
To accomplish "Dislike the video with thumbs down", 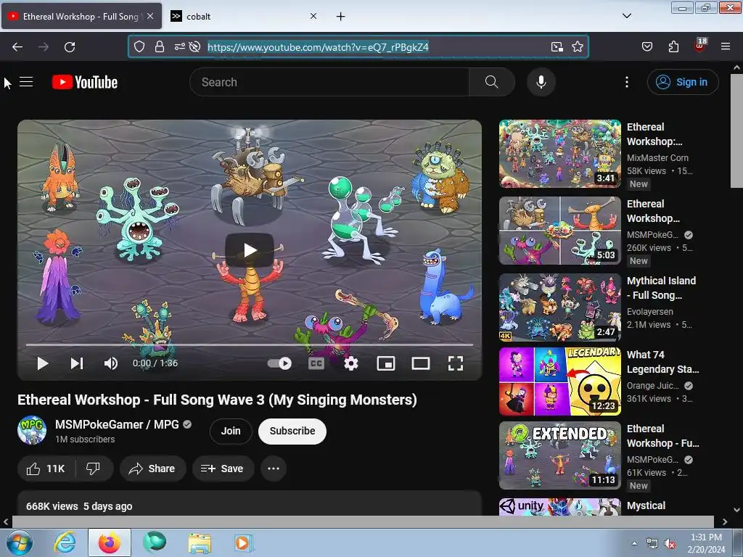I will click(94, 469).
